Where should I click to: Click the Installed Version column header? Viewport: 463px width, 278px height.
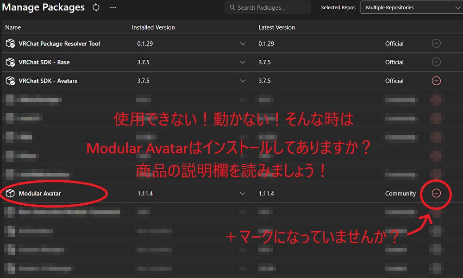pyautogui.click(x=153, y=27)
